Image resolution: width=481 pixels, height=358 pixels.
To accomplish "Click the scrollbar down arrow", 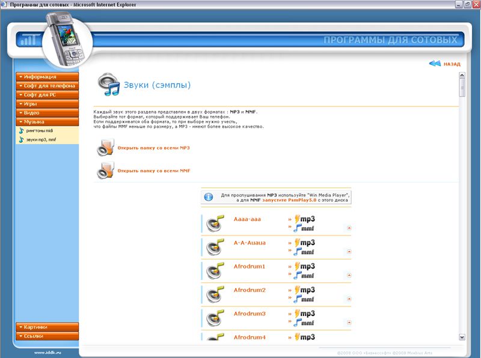I will click(x=462, y=337).
